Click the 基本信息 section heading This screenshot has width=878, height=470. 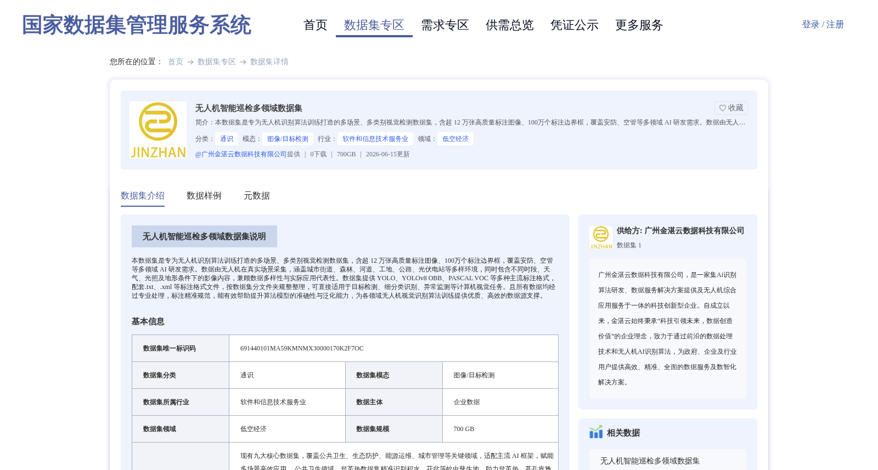tap(148, 321)
